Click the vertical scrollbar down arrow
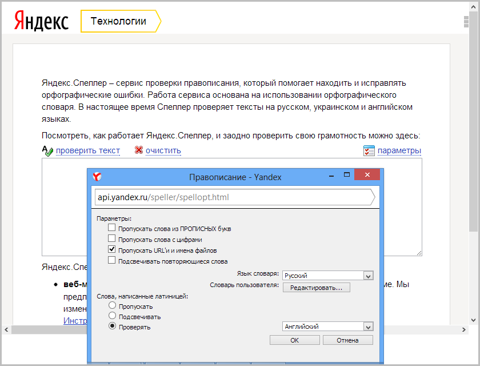This screenshot has width=480, height=366. point(473,320)
